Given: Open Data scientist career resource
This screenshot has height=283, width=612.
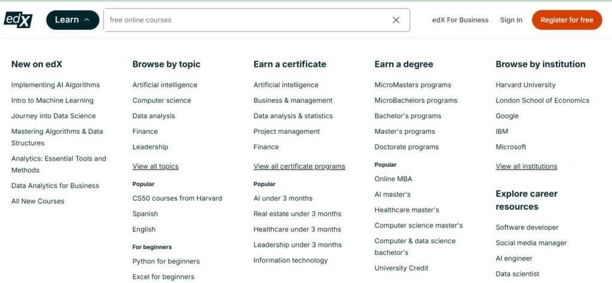Looking at the screenshot, I should click(x=518, y=274).
